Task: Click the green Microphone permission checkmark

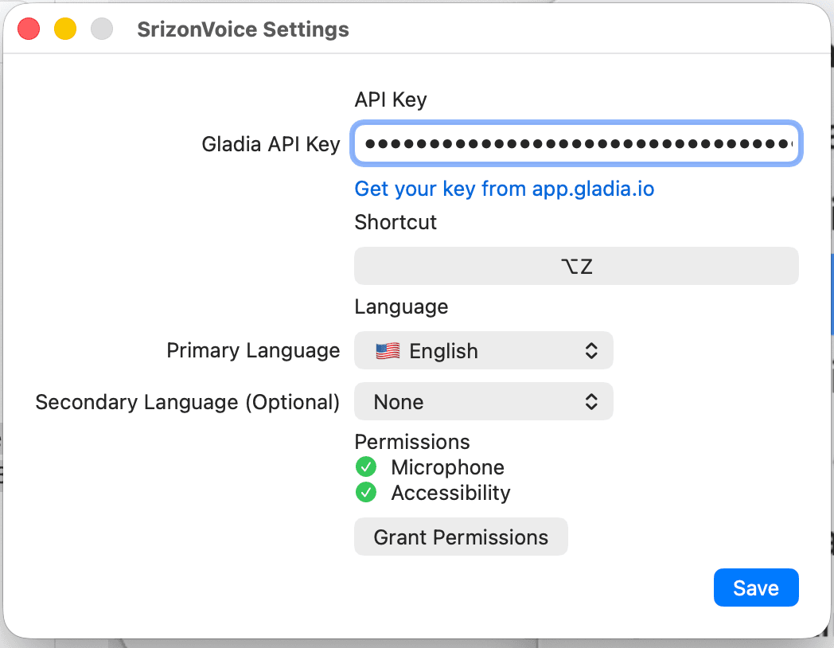Action: coord(366,466)
